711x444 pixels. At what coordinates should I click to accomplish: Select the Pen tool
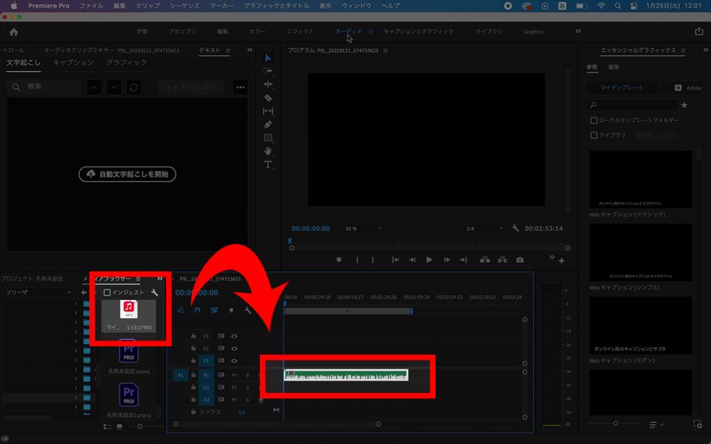point(268,124)
